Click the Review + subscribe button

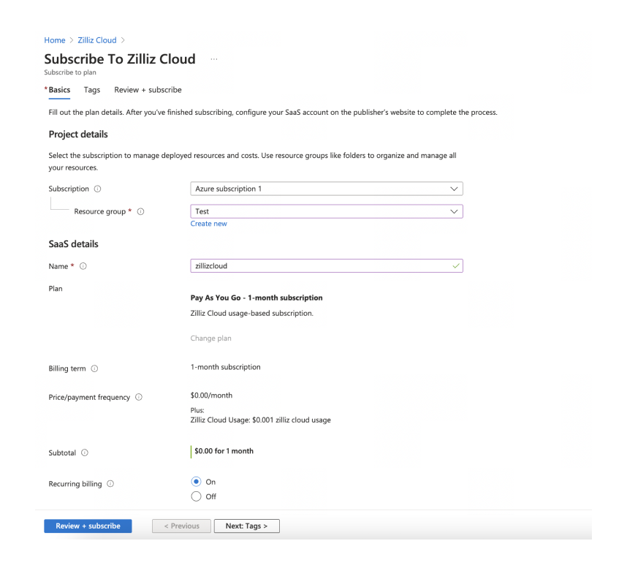coord(88,526)
